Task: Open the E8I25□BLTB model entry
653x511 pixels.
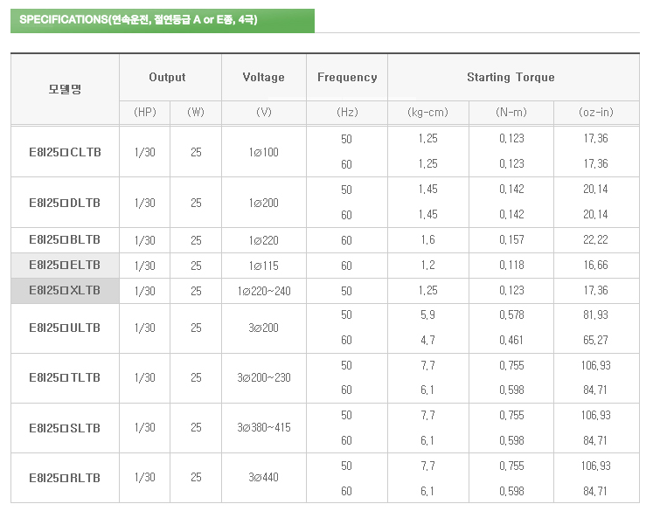Action: tap(65, 240)
